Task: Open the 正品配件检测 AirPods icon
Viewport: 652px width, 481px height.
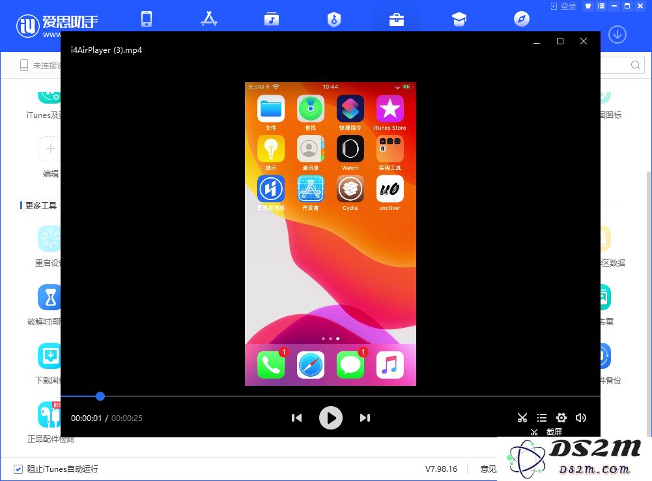Action: point(49,415)
